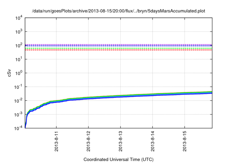Click the 2013-8-15 date label
This screenshot has width=234, height=163.
pos(185,141)
